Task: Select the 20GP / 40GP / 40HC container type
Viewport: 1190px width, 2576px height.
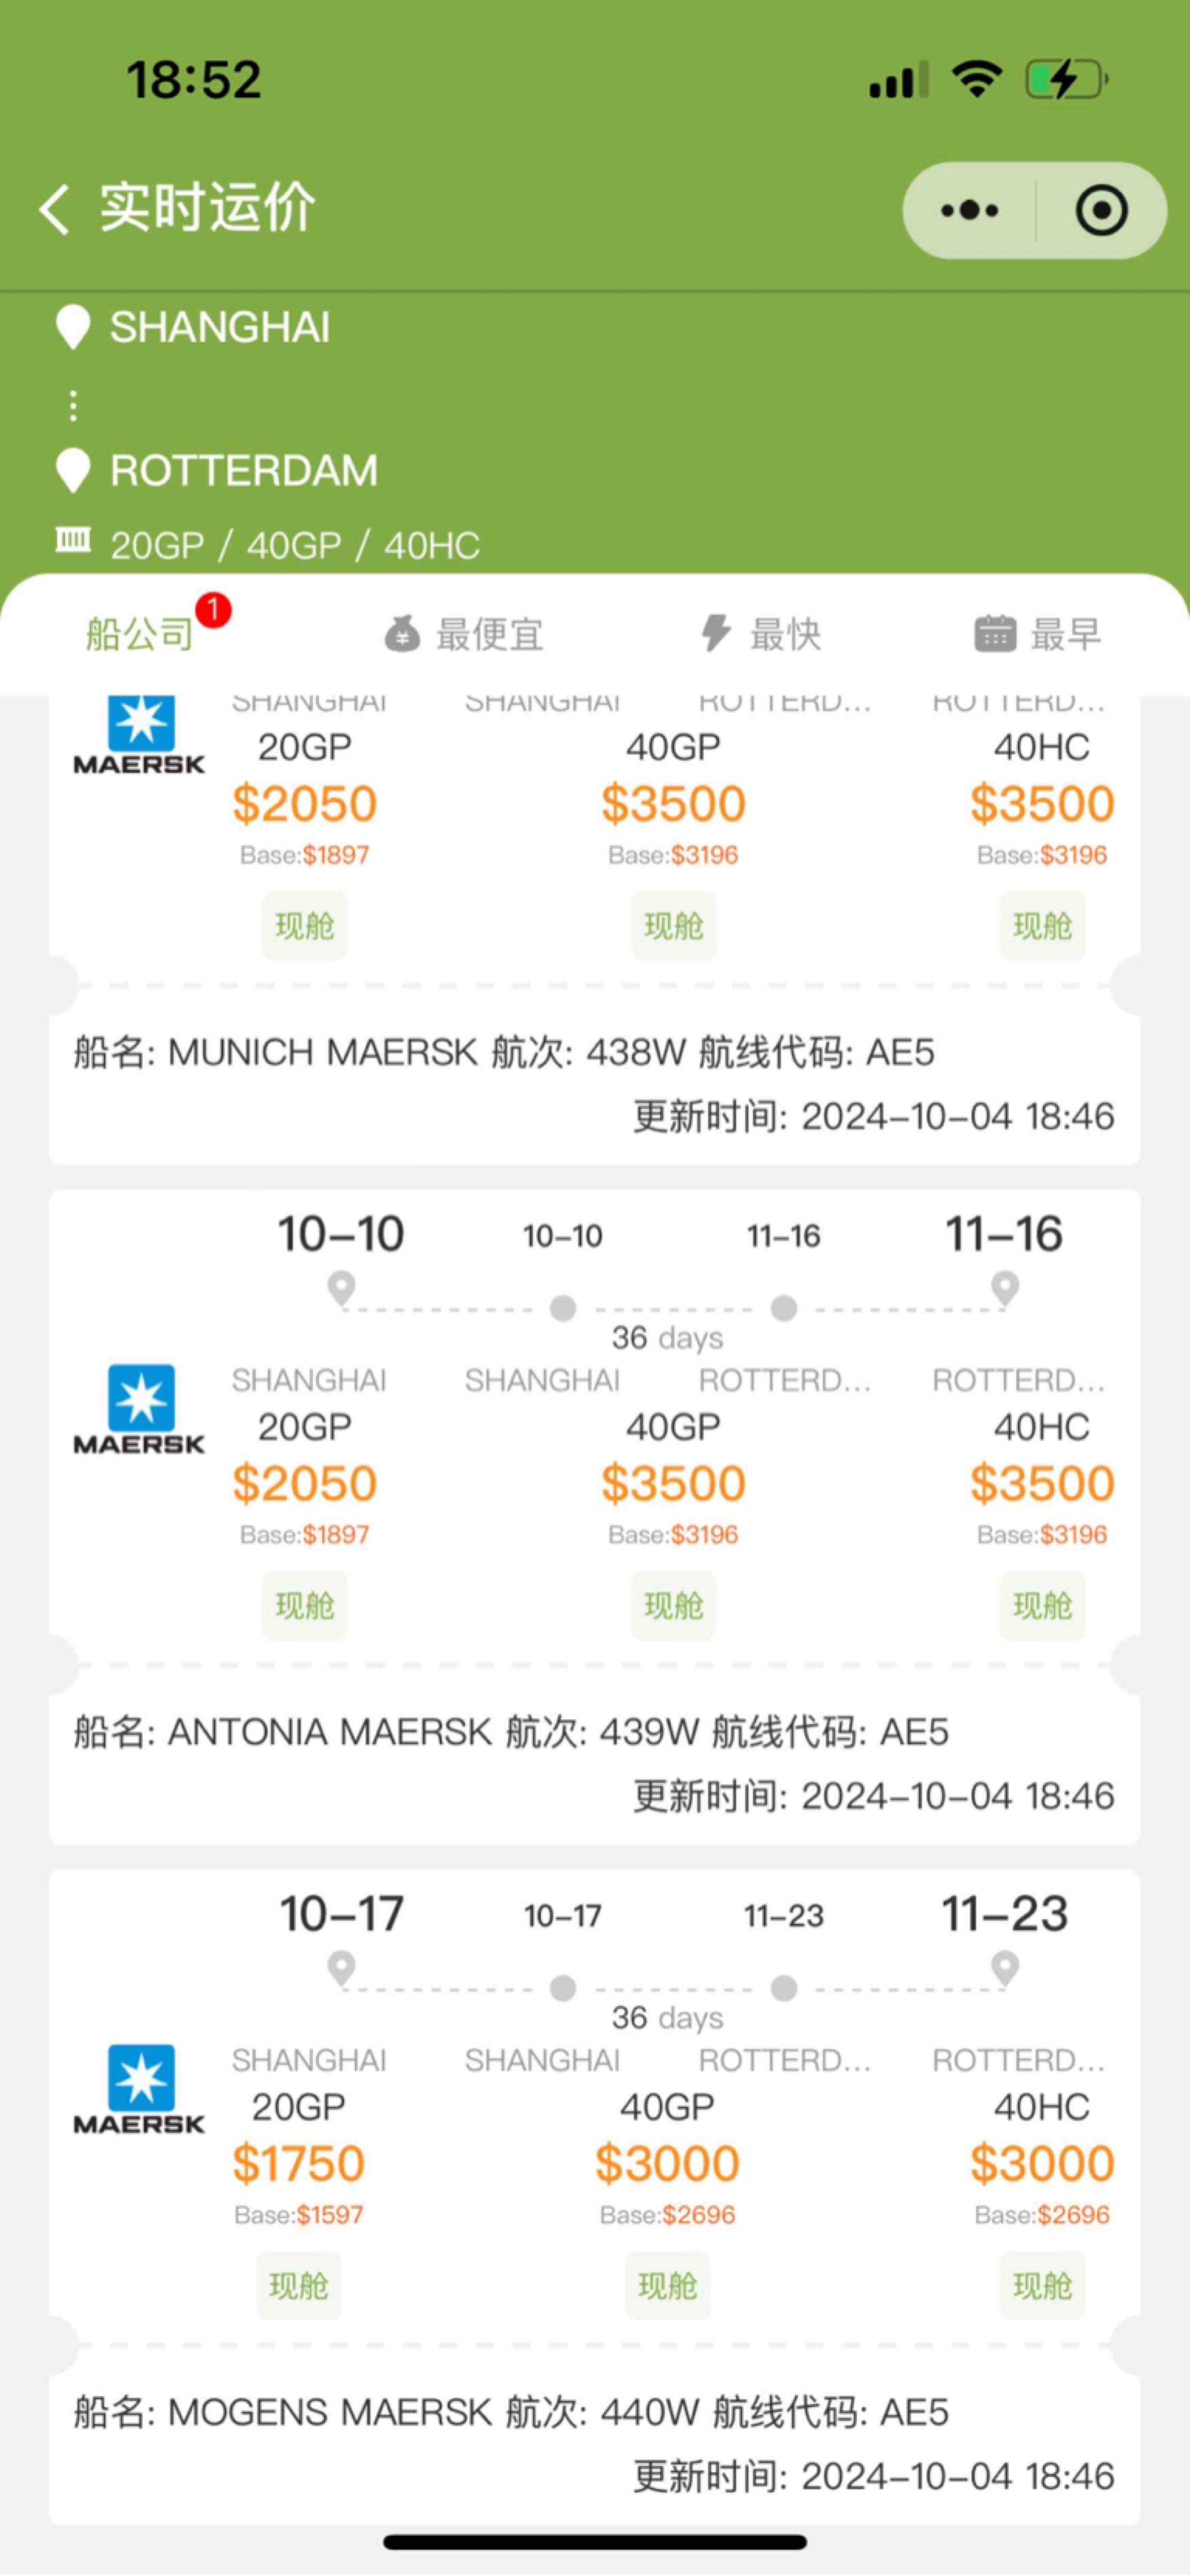Action: (x=294, y=545)
